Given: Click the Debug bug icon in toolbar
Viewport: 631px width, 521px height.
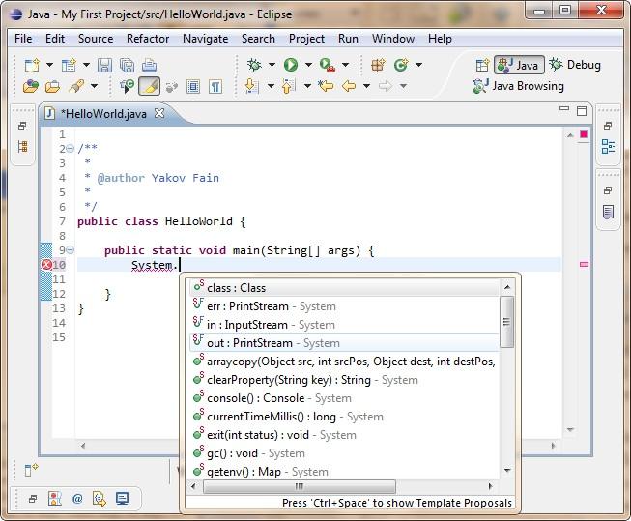Looking at the screenshot, I should tap(254, 65).
